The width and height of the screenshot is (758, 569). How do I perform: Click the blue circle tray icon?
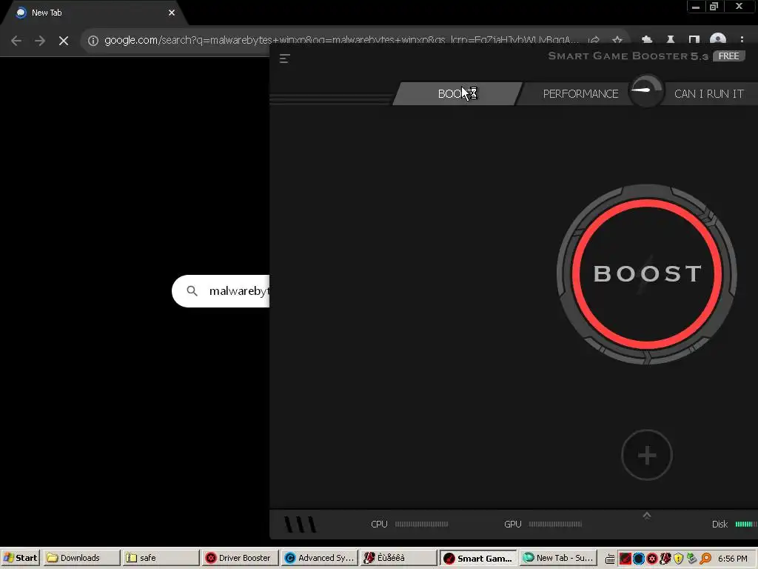pos(638,559)
